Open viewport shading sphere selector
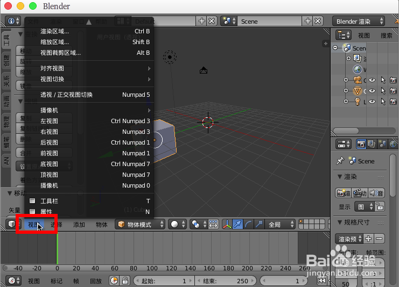This screenshot has height=287, width=399. coord(177,224)
